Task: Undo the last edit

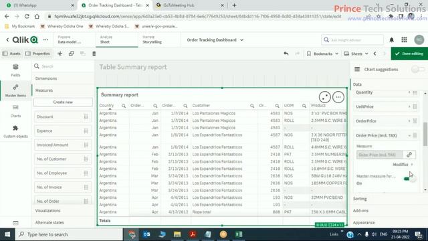Action: click(286, 54)
